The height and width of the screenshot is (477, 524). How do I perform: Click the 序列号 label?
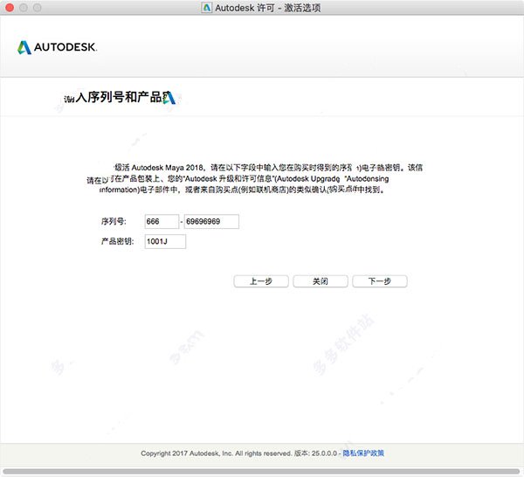click(114, 221)
